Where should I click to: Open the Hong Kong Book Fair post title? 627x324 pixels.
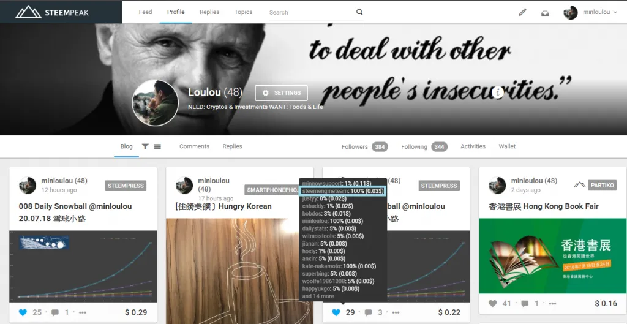coord(544,206)
